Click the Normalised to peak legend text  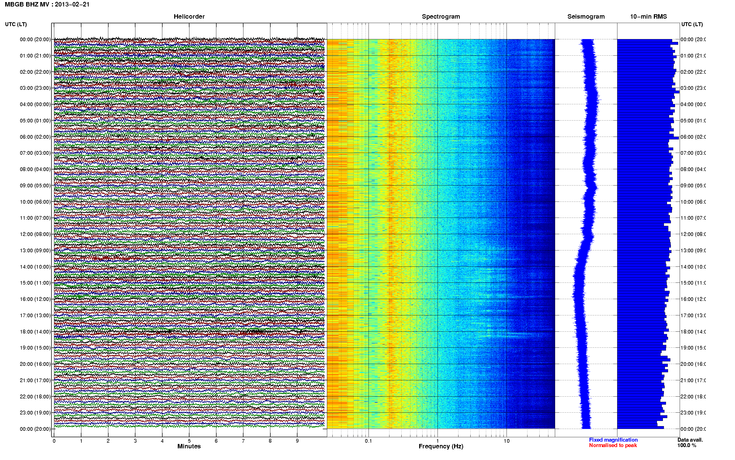click(613, 446)
